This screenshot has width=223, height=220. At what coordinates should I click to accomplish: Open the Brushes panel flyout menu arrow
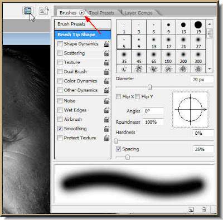click(82, 13)
